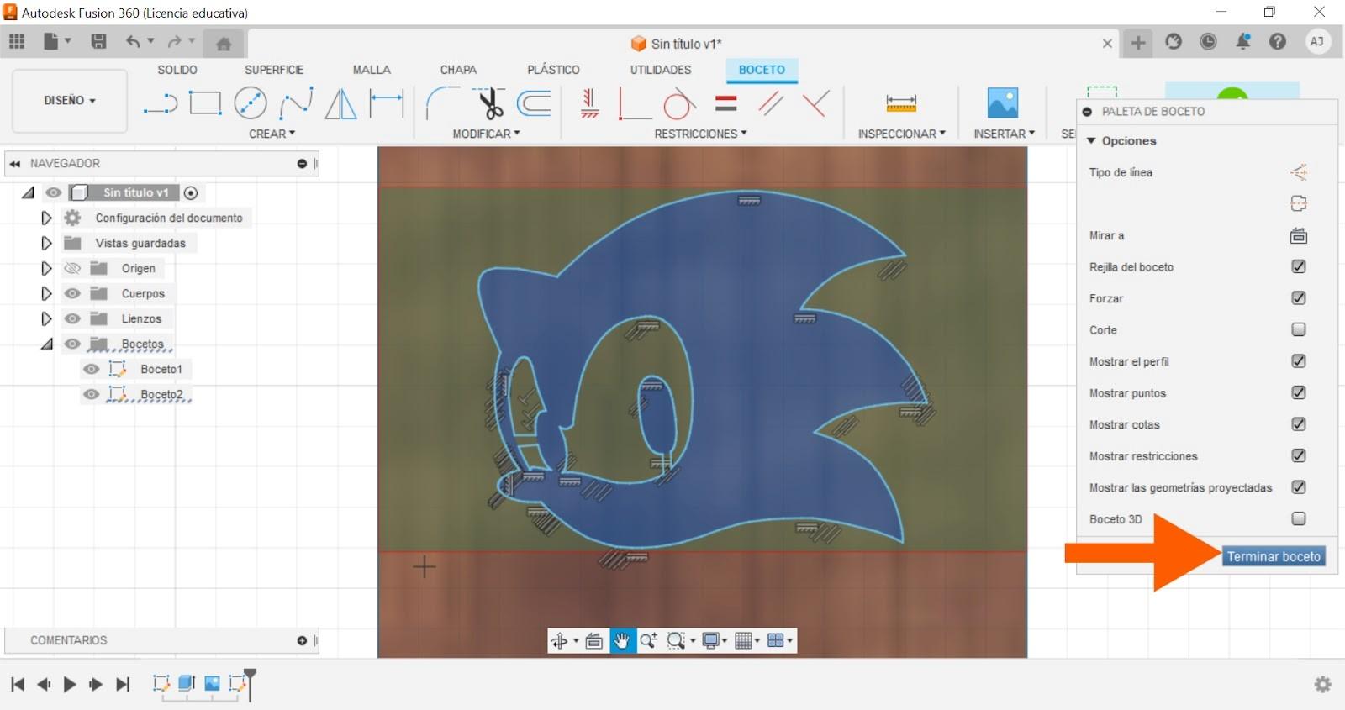This screenshot has width=1345, height=710.
Task: Enable the Boceto 3D checkbox
Action: [x=1299, y=518]
